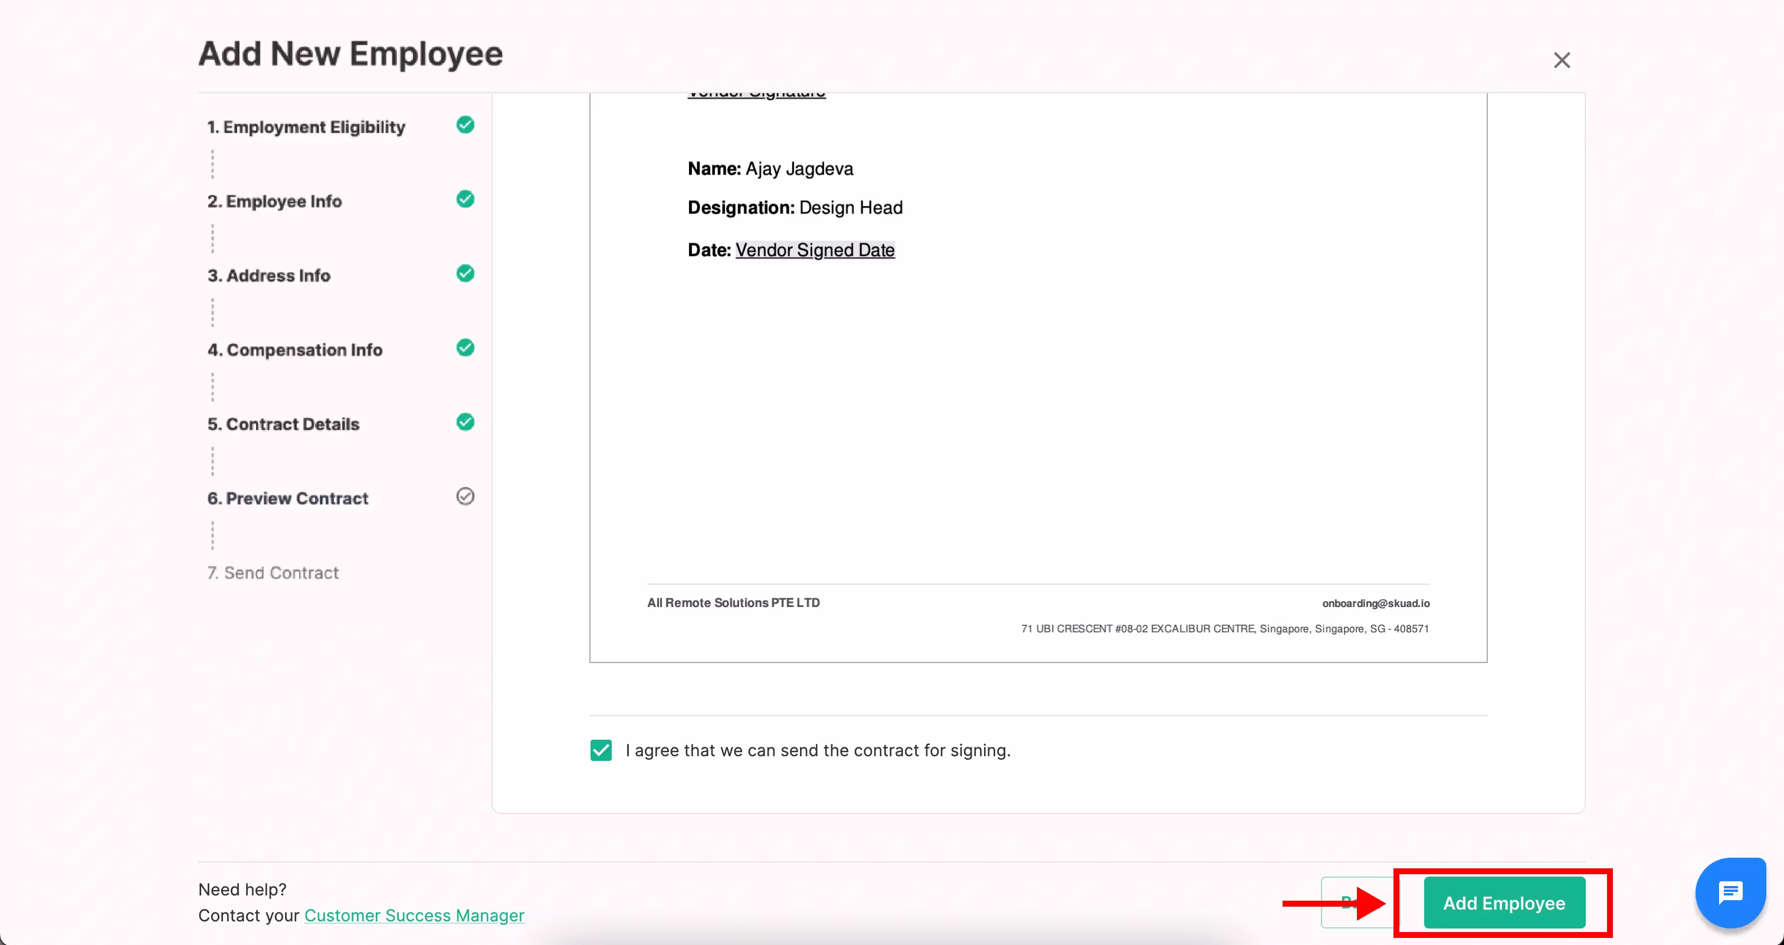Click the Vendor Signed Date placeholder
The width and height of the screenshot is (1784, 945).
(815, 250)
